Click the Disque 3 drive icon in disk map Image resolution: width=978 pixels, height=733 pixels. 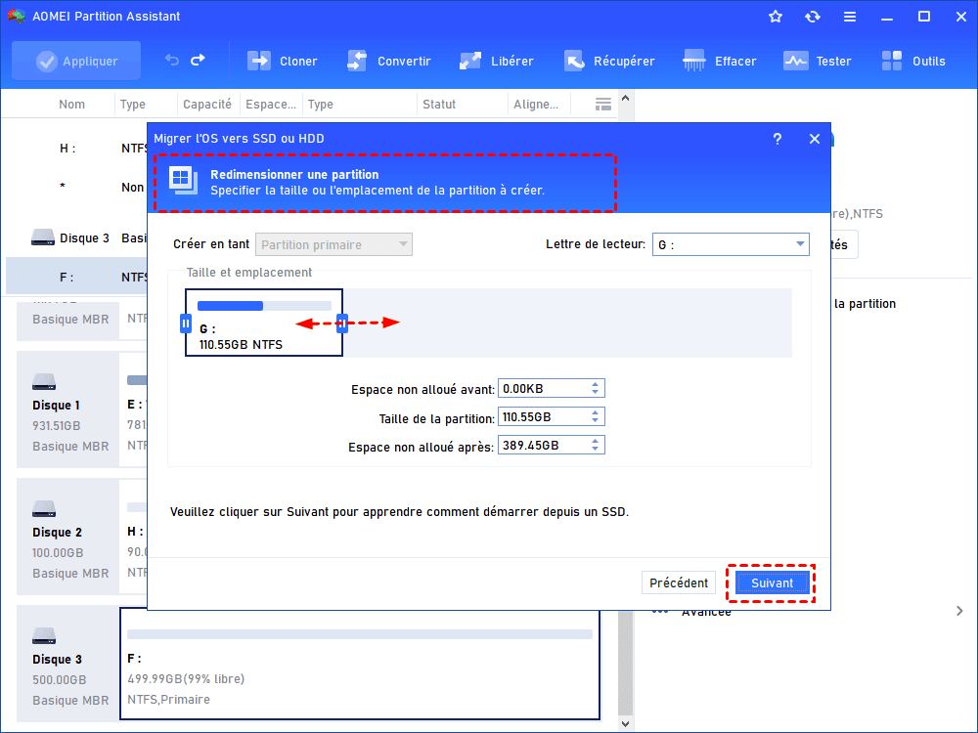tap(44, 636)
